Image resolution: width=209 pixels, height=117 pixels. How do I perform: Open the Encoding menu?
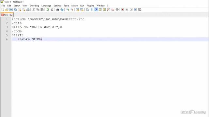click(x=34, y=6)
